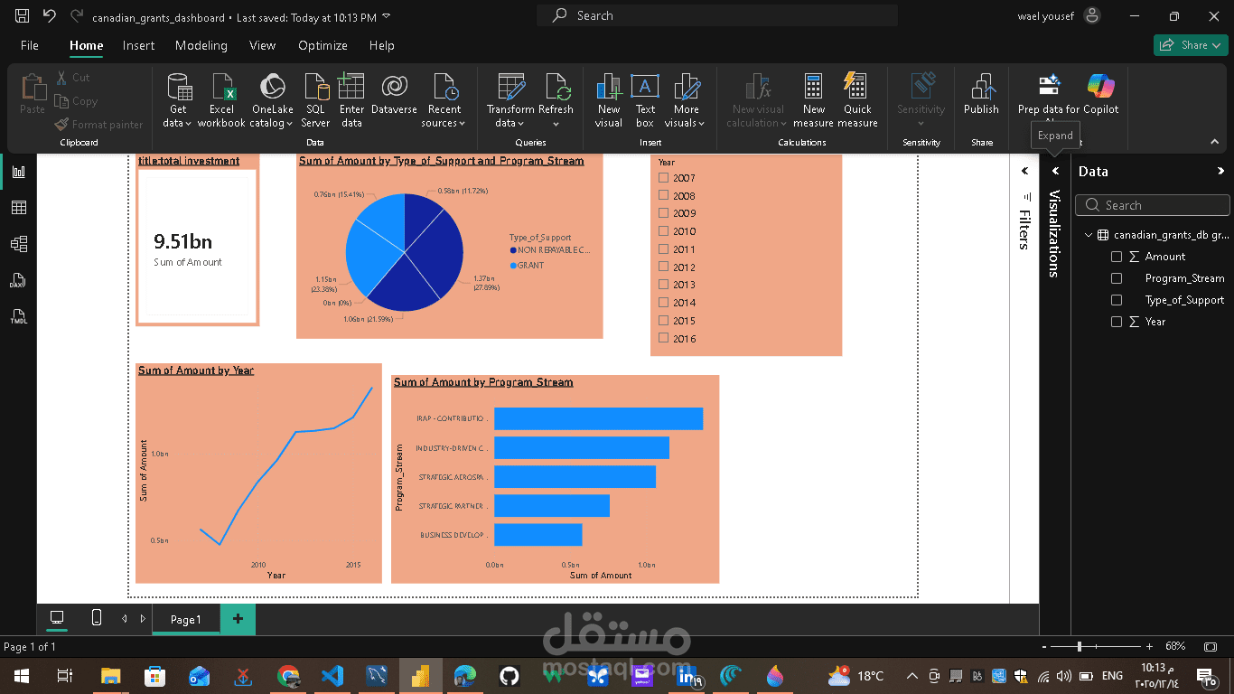The height and width of the screenshot is (694, 1234).
Task: Publish the report
Action: [x=981, y=94]
